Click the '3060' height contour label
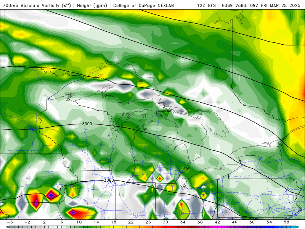Screen dimensions: 305x229 click(x=109, y=180)
